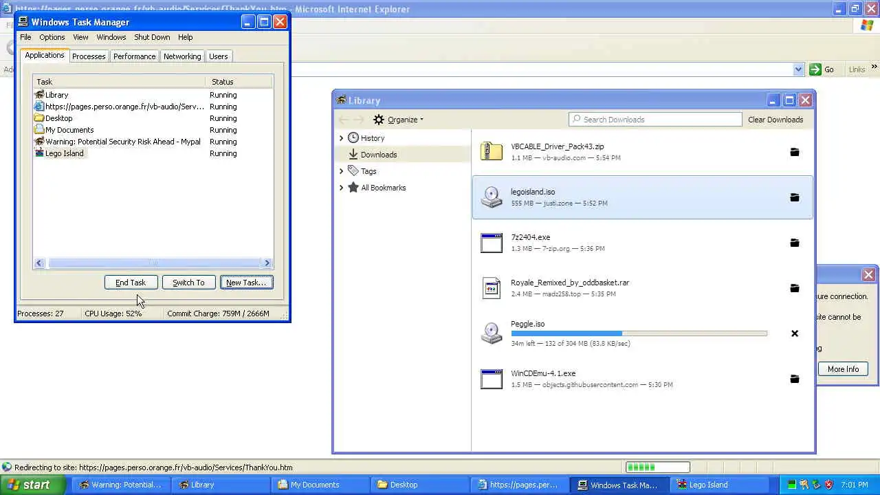Click the Library back arrow

click(x=343, y=120)
